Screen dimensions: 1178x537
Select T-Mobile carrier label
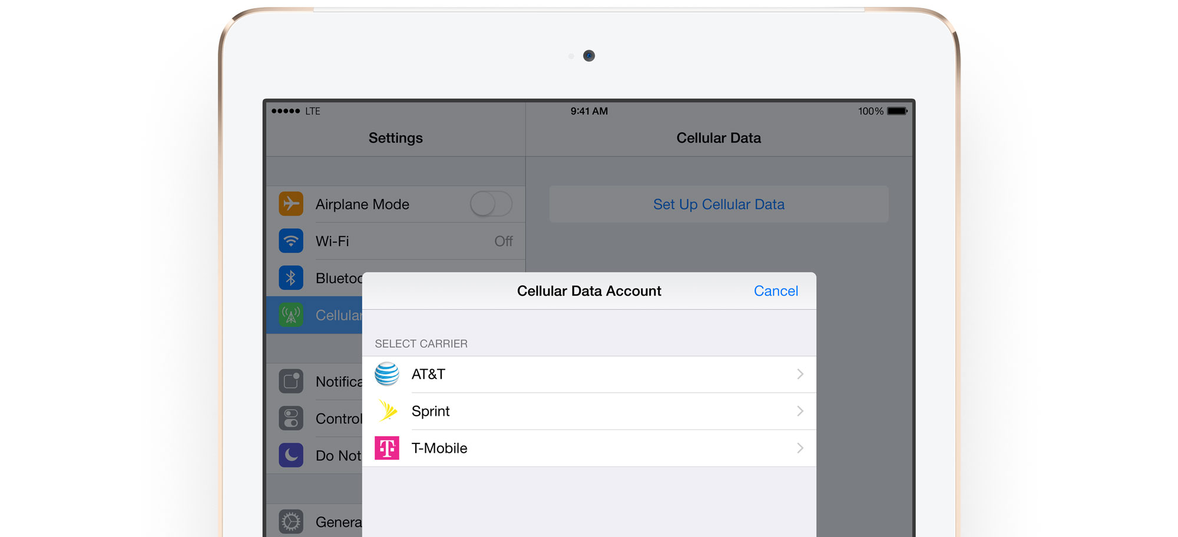[439, 448]
